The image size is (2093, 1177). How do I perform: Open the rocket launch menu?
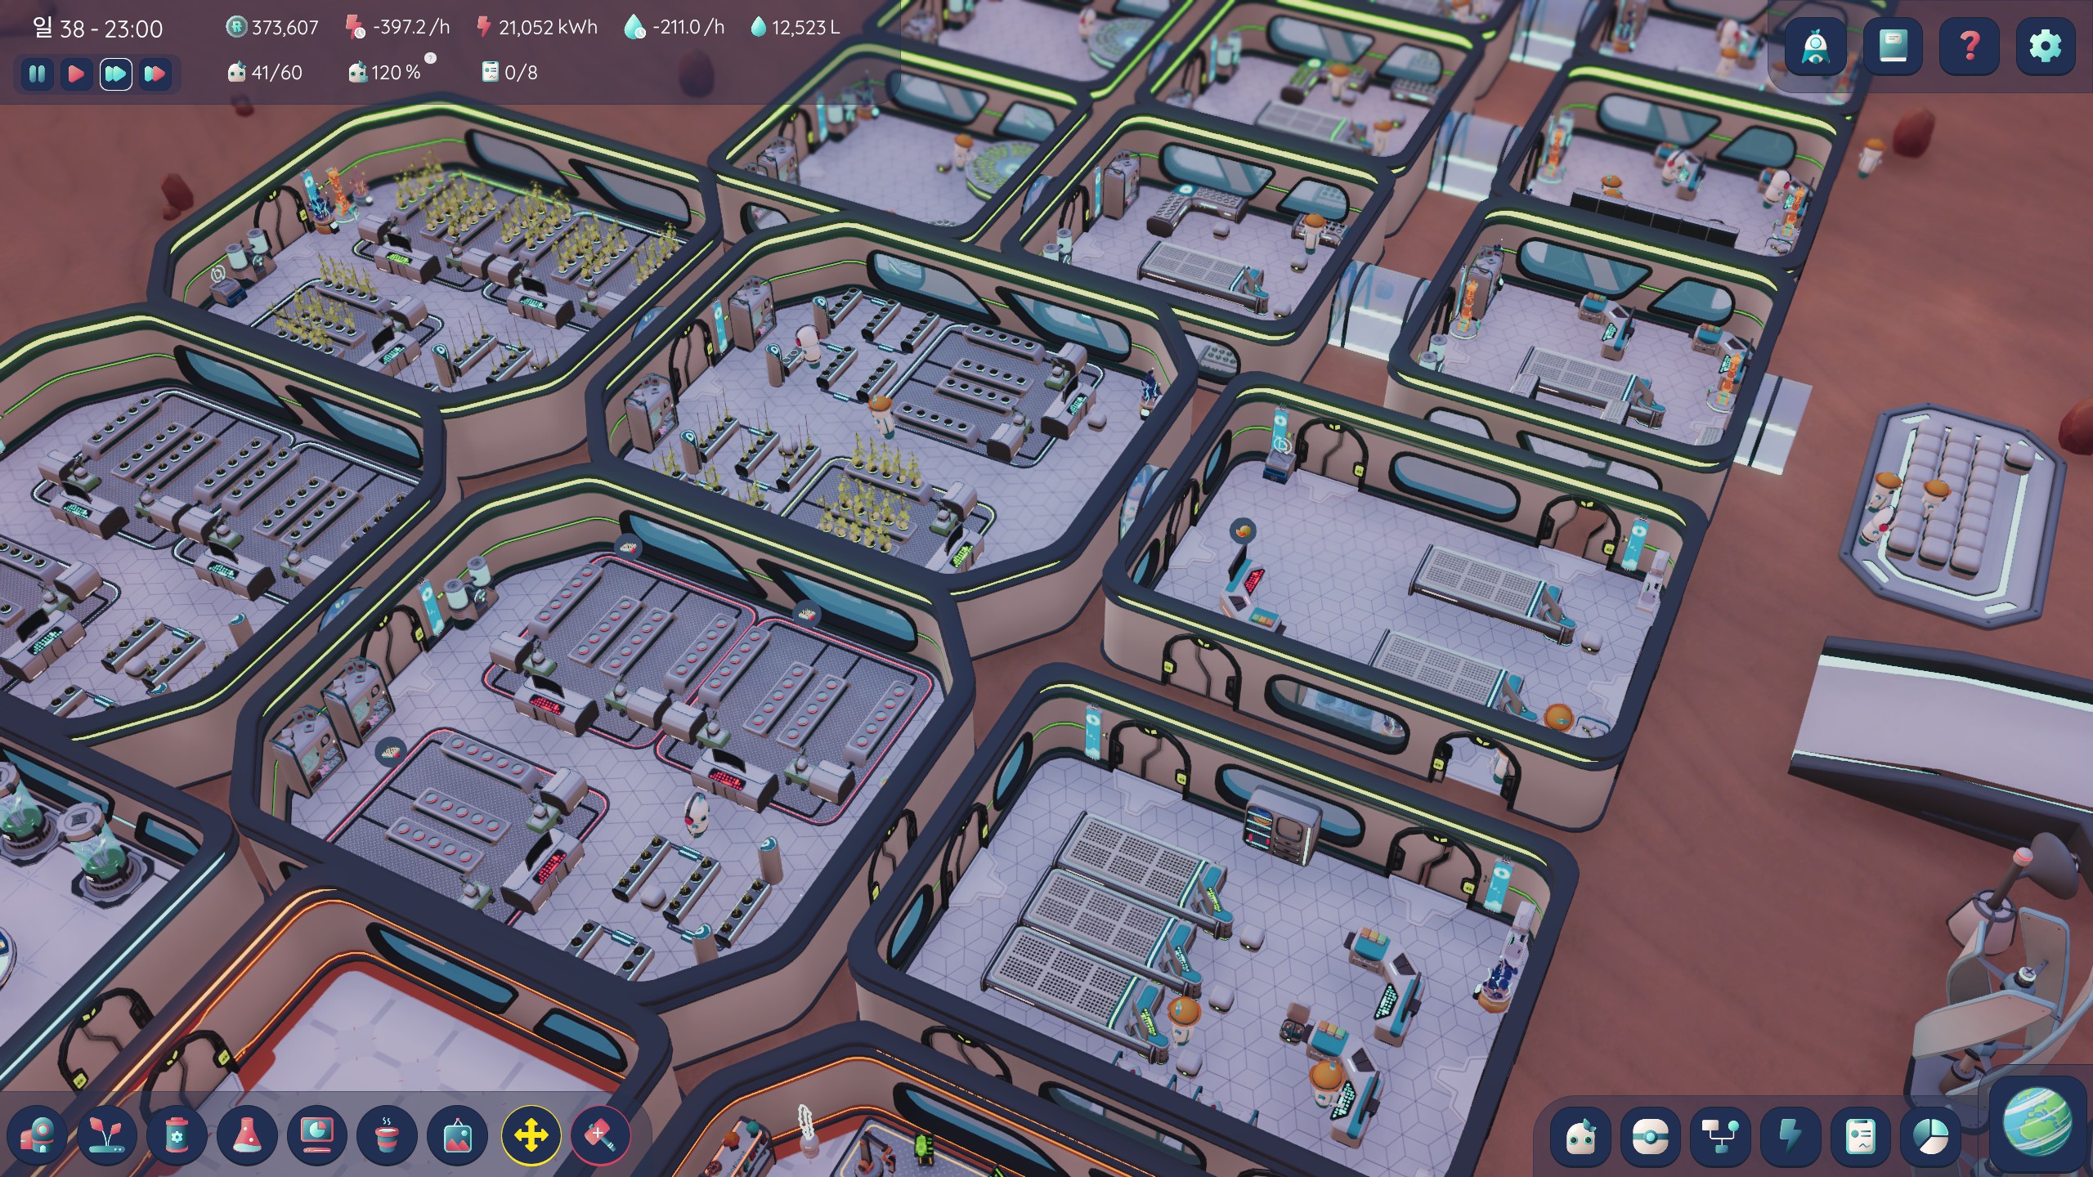point(1815,46)
